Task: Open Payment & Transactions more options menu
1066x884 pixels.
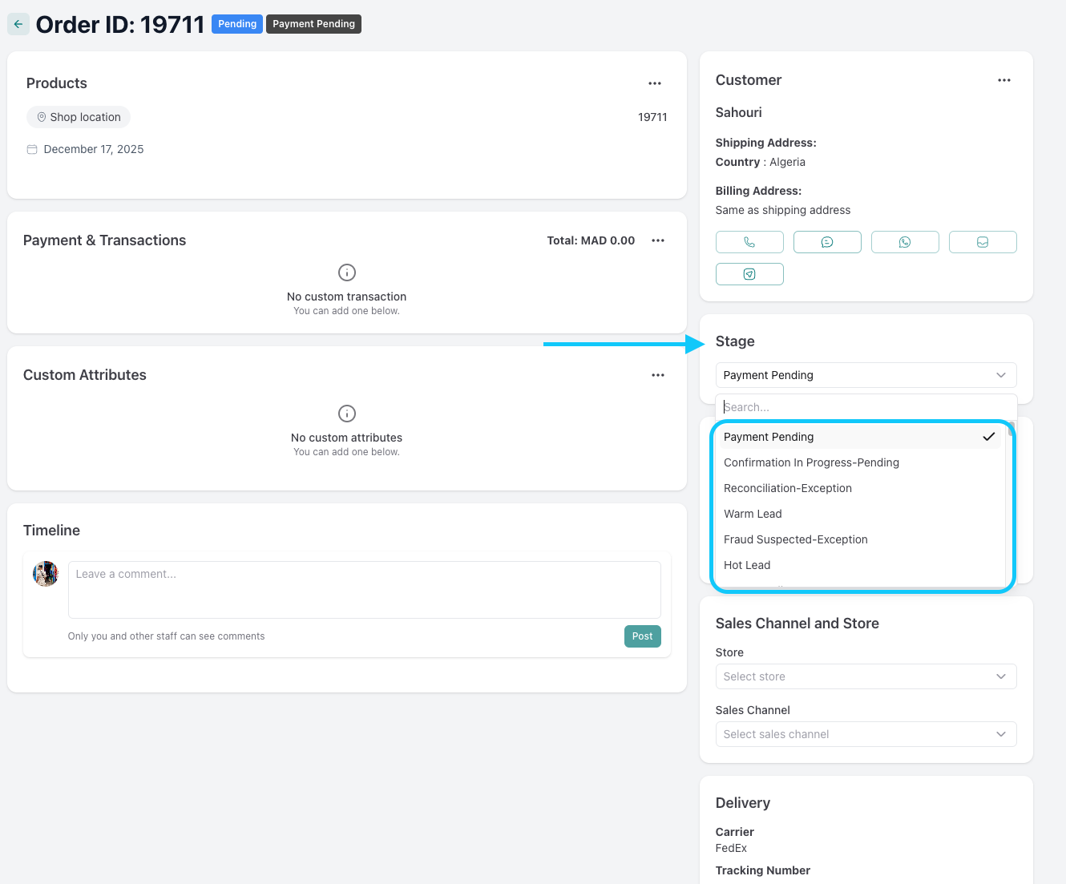Action: [658, 240]
